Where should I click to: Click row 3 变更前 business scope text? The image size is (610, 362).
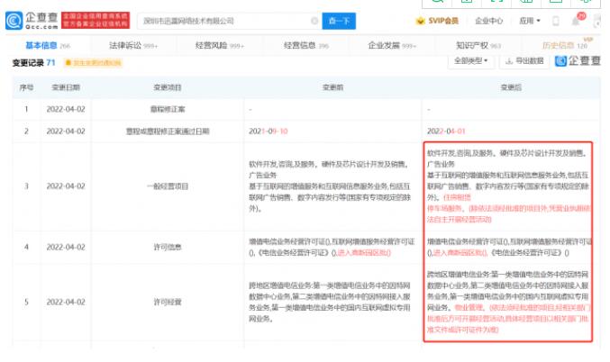(330, 186)
